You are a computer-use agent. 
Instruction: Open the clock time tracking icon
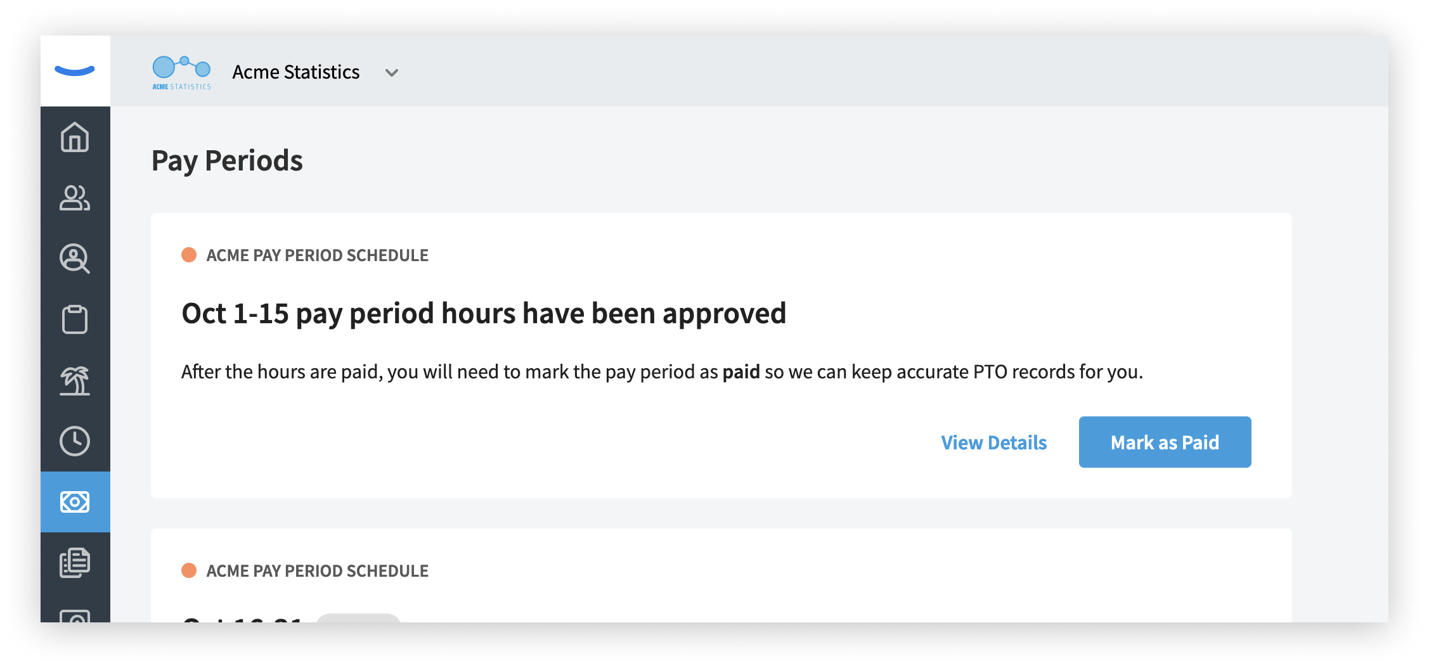point(75,441)
